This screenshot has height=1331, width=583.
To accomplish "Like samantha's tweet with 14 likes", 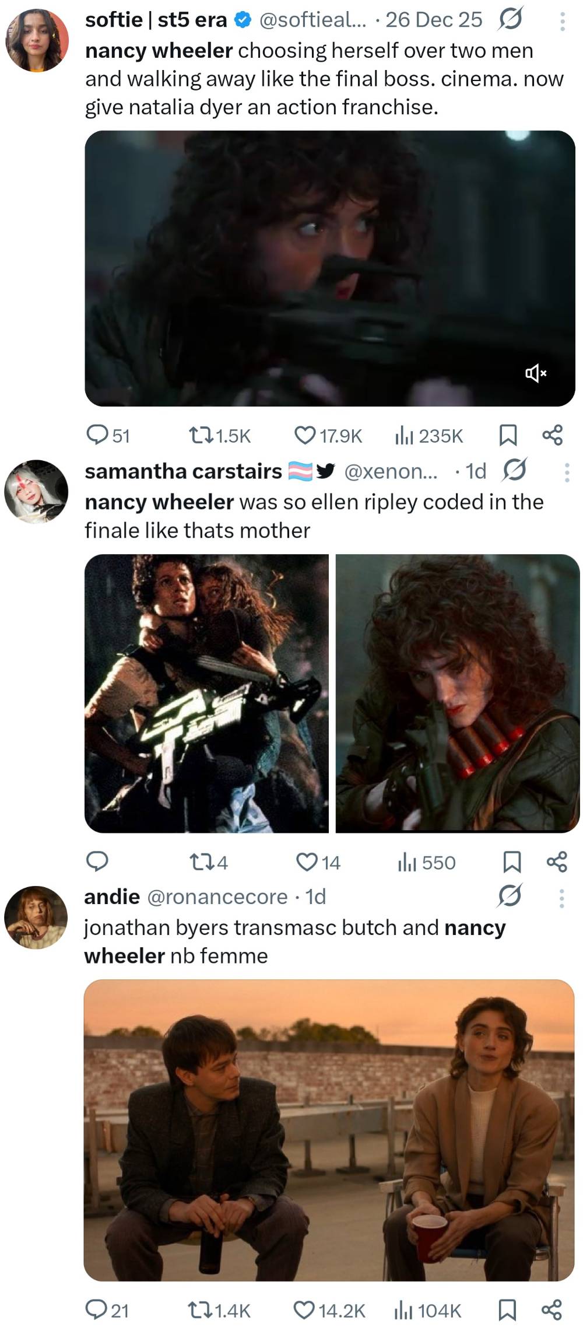I will 318,862.
